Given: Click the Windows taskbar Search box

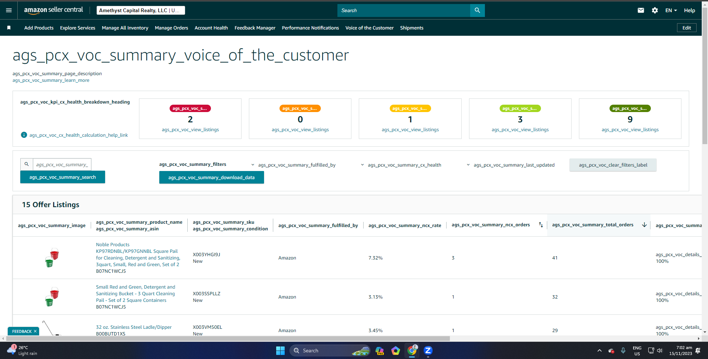Looking at the screenshot, I should (x=330, y=351).
